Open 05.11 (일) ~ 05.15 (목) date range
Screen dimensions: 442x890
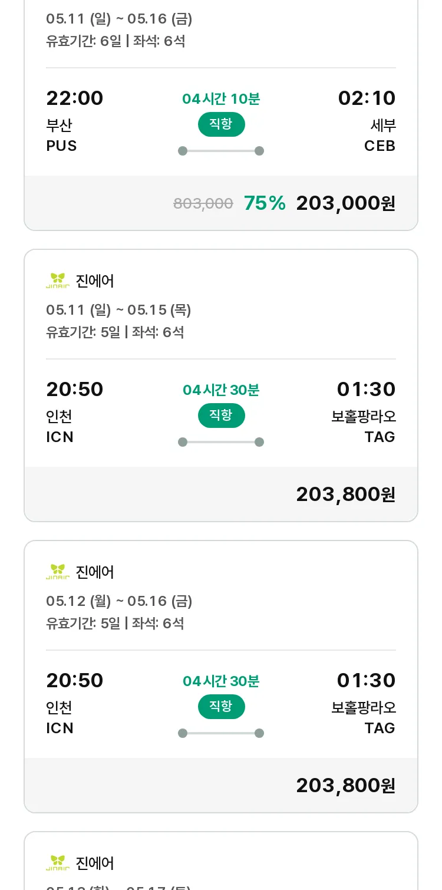pyautogui.click(x=118, y=310)
